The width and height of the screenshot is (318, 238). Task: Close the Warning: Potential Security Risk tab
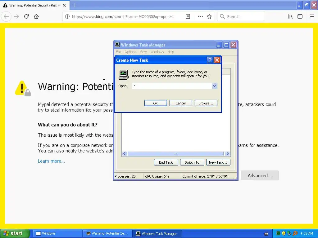[x=64, y=5]
